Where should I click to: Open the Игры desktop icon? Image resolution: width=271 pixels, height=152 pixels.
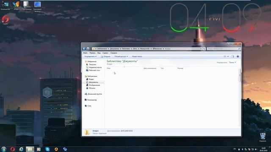tap(16, 5)
